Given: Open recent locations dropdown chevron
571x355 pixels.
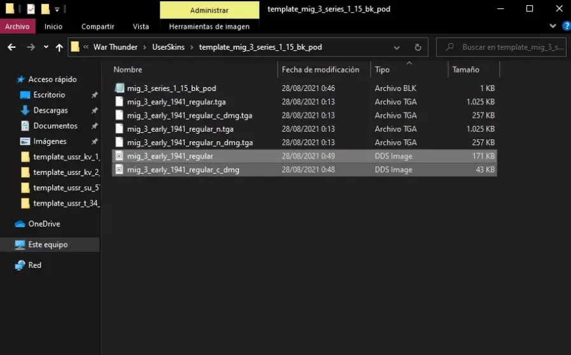Looking at the screenshot, I should pyautogui.click(x=46, y=46).
